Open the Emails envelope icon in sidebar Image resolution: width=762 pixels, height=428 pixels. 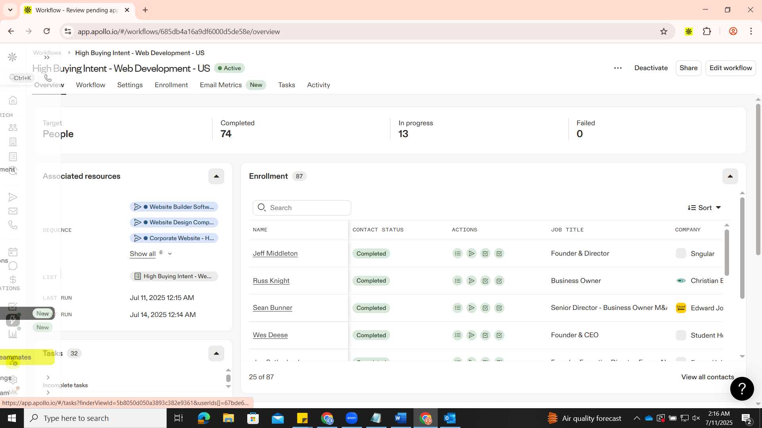(13, 211)
